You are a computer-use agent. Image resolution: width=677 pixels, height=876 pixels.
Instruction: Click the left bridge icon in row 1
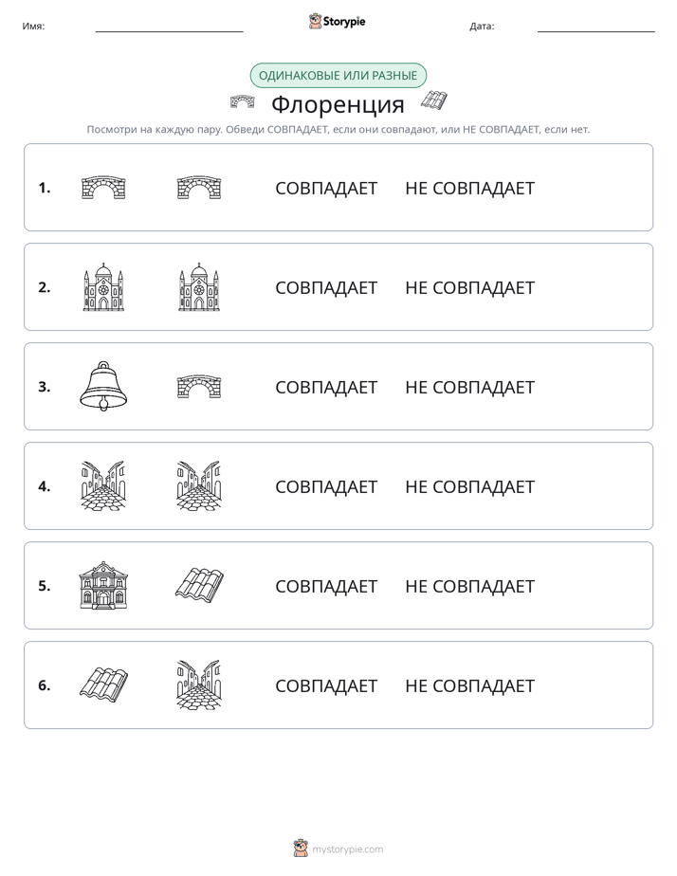click(103, 188)
